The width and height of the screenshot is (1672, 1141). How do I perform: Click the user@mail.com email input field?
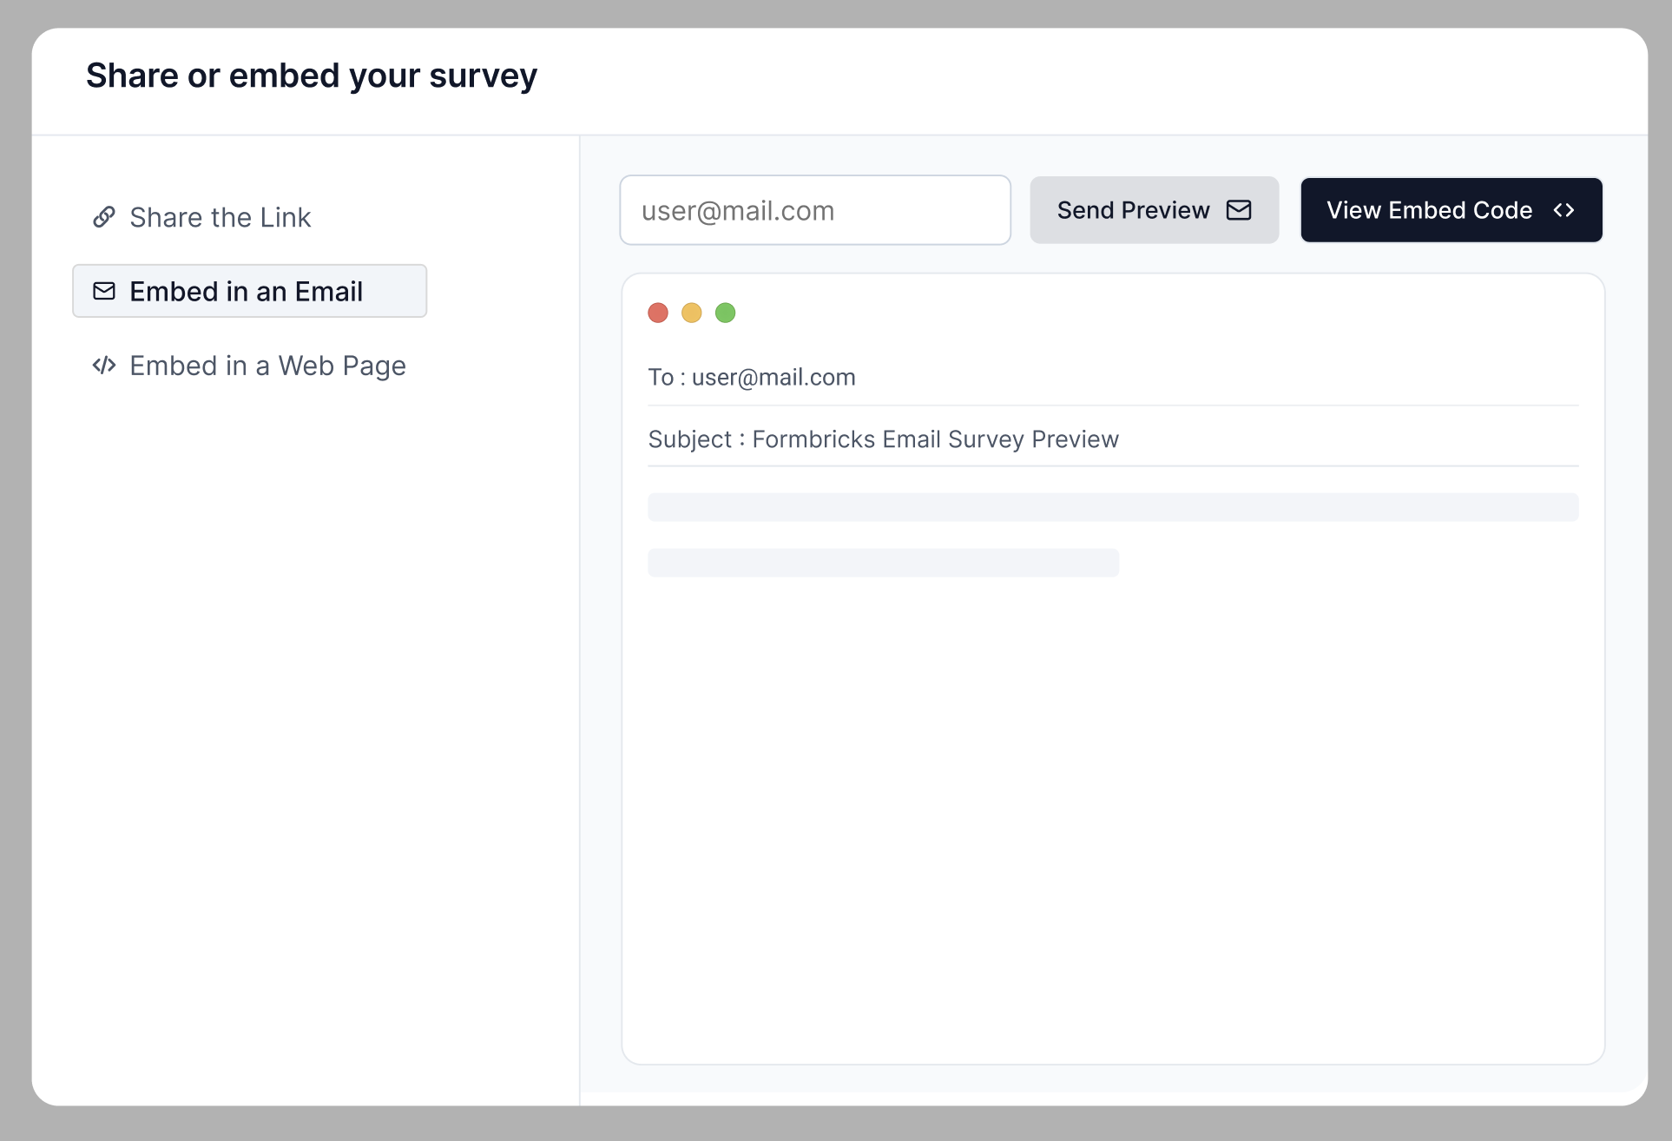[814, 209]
